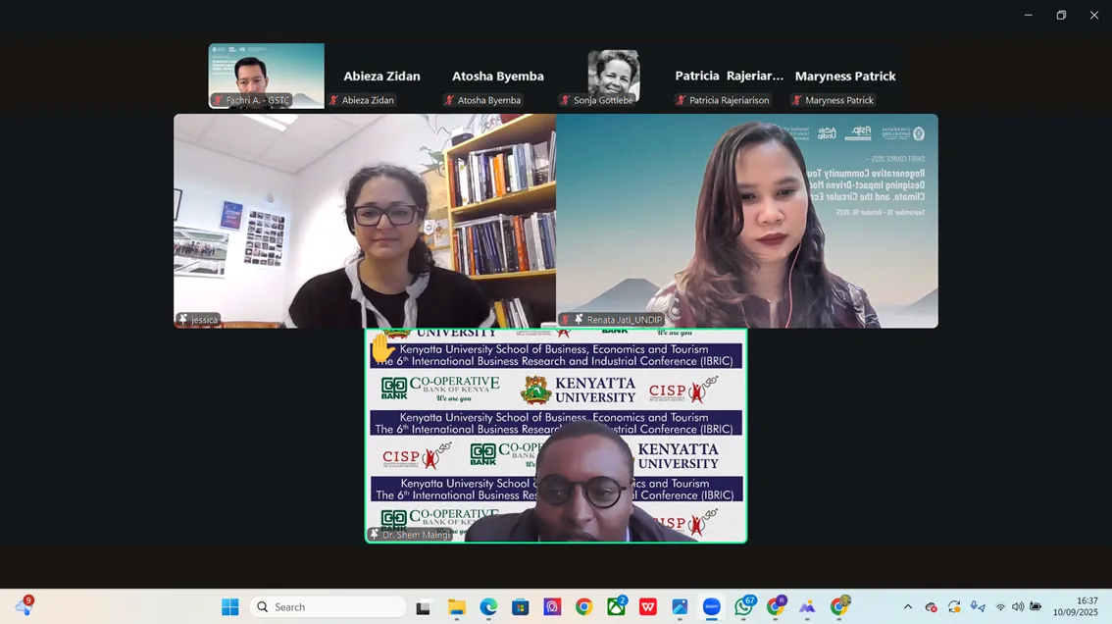Expand the hidden system tray icons chevron
Screen dimensions: 1112x624
coord(908,607)
